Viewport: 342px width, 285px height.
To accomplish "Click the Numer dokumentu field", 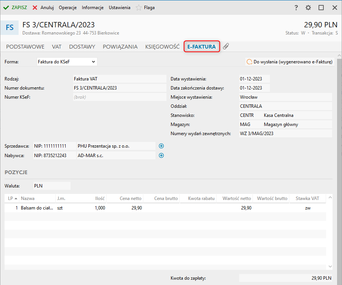I will [120, 88].
